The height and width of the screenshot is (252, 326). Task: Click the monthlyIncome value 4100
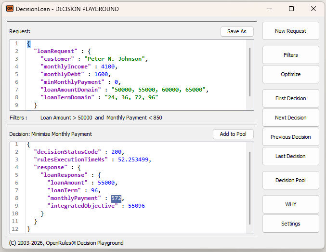(108, 67)
